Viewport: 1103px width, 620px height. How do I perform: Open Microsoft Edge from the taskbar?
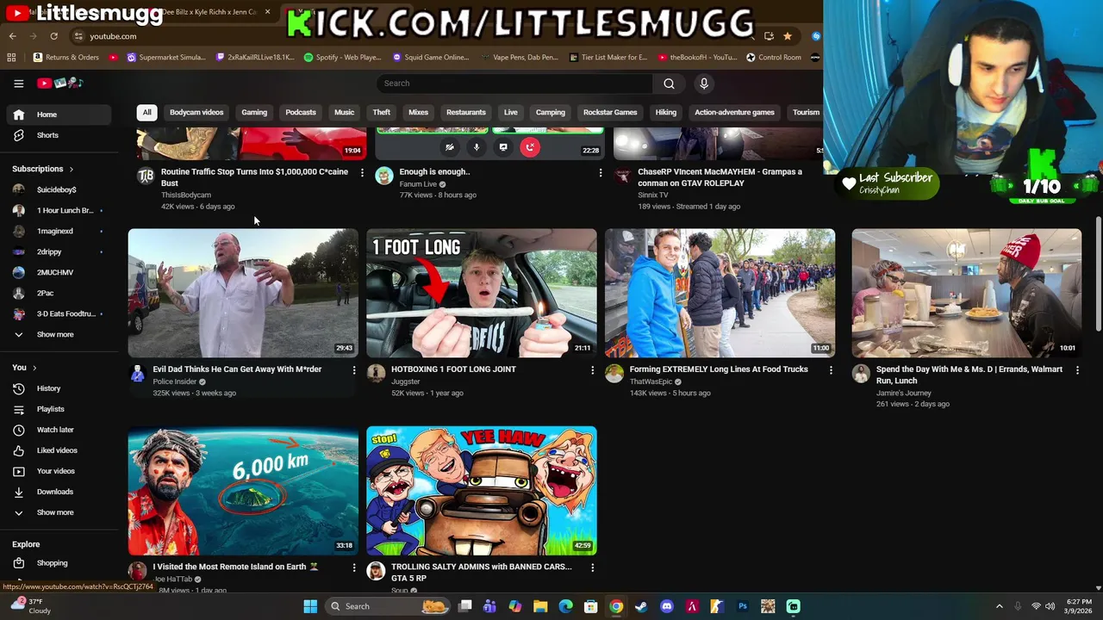tap(565, 606)
